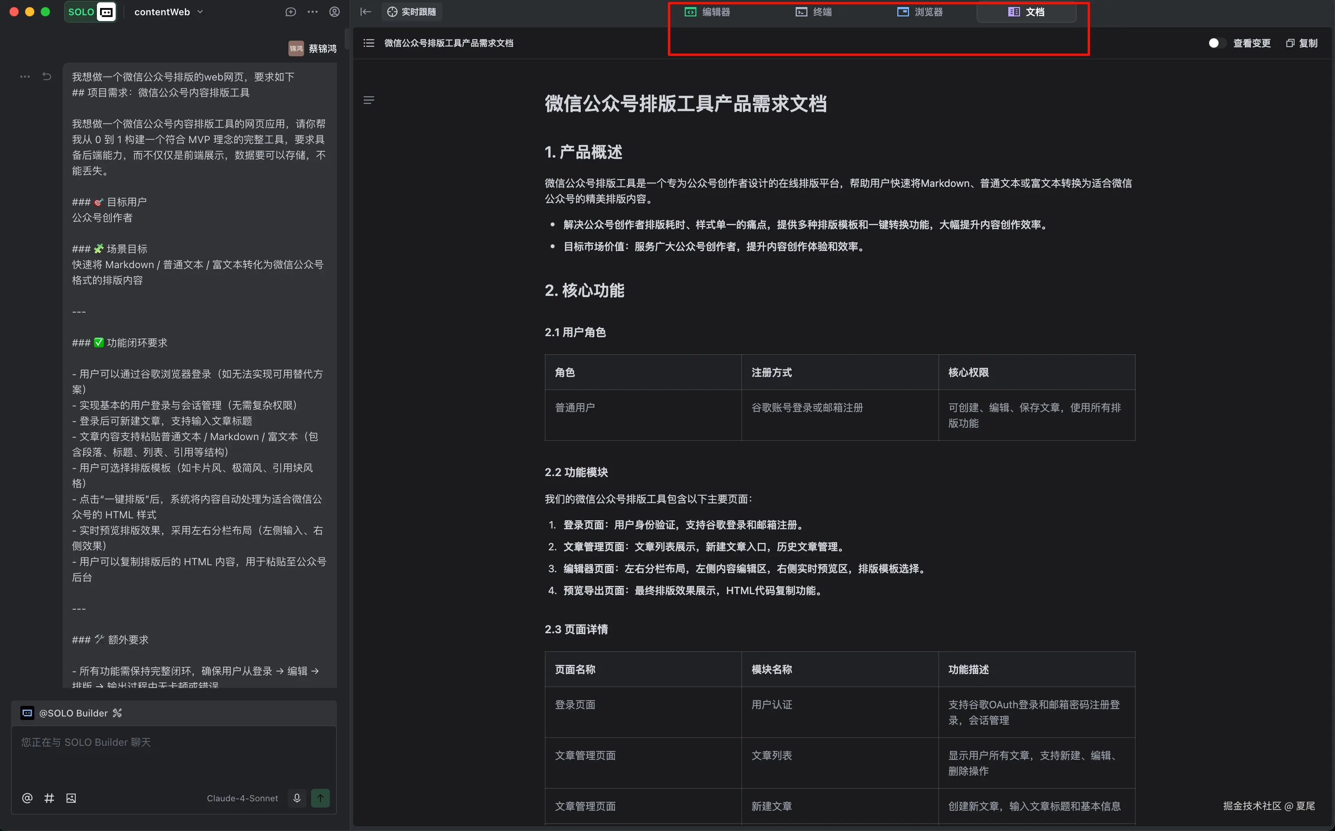This screenshot has height=831, width=1335.
Task: Open the 浏览器 tab
Action: coord(920,12)
